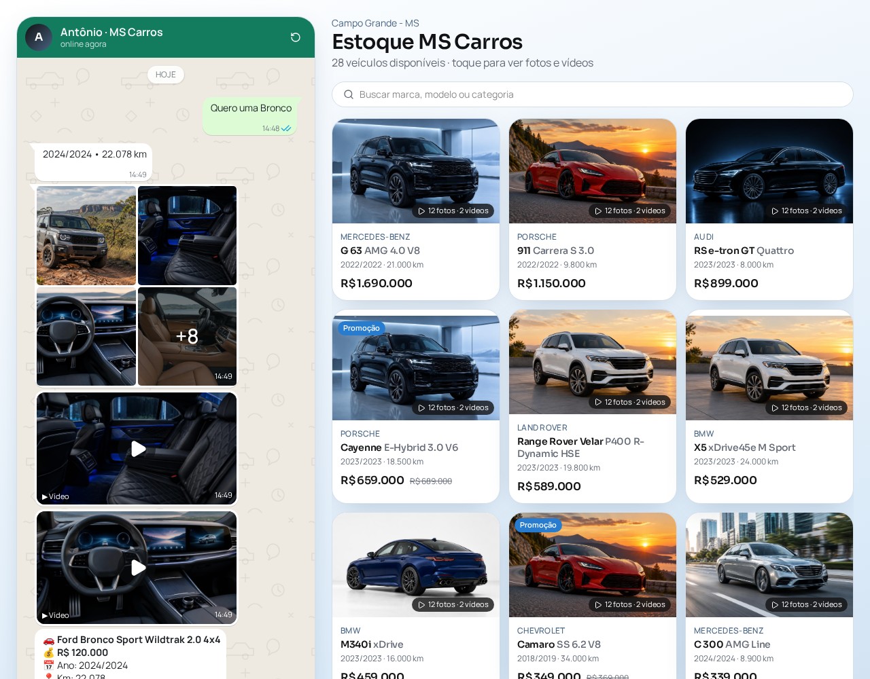
Task: Play the rear seats video in chat
Action: coord(137,449)
